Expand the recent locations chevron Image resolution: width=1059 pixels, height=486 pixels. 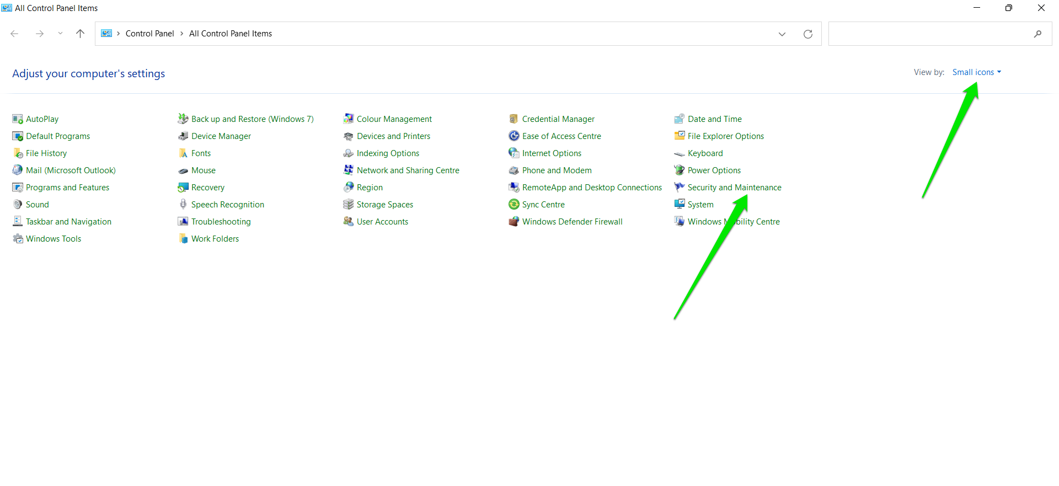[x=60, y=34]
